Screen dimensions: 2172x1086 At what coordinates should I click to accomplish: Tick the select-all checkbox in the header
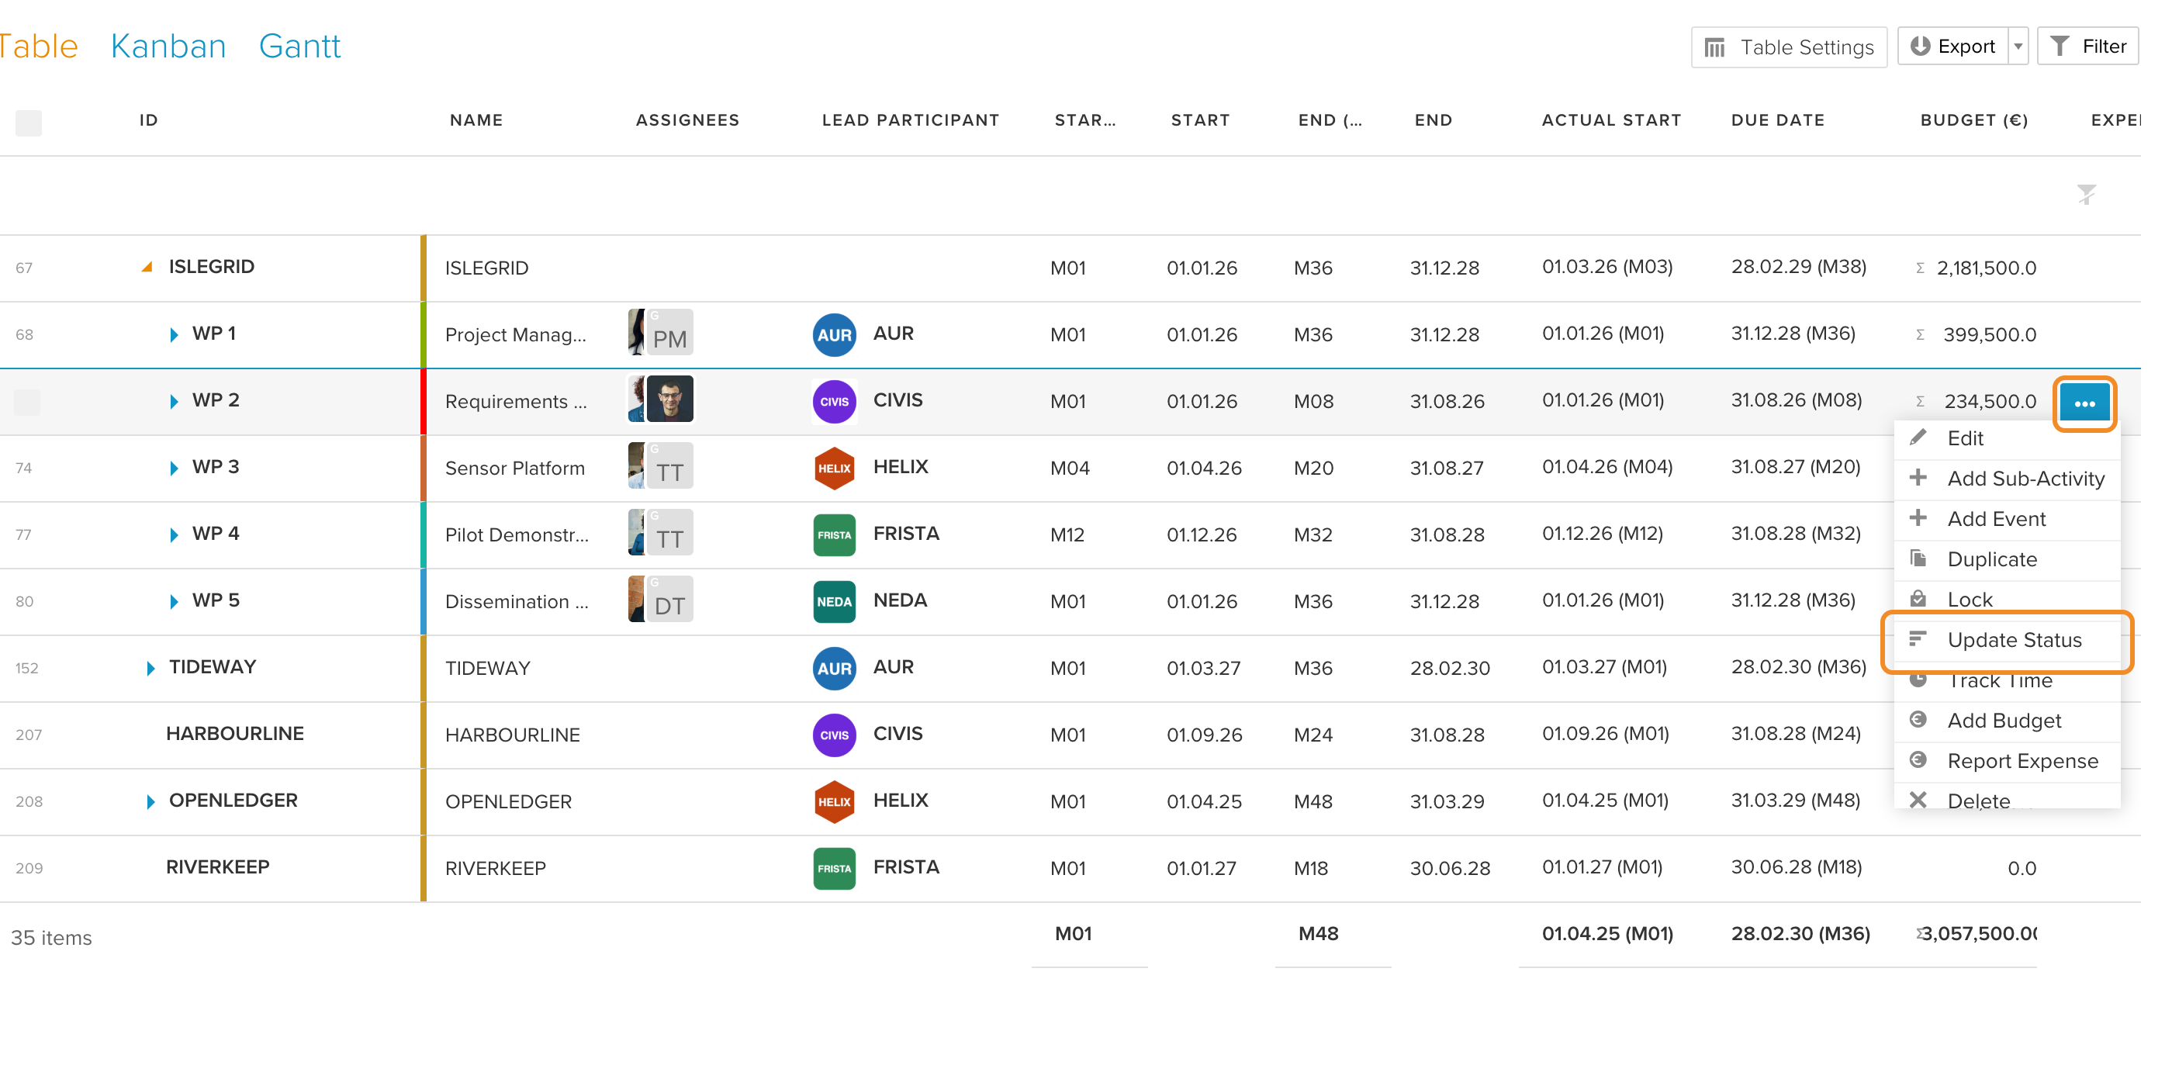pos(29,123)
